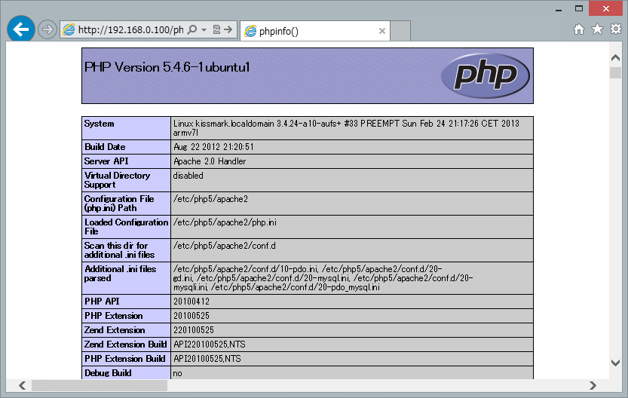Focus the URL field showing http://192.168.0.100/ph
Screen dimensions: 628x398
[131, 29]
